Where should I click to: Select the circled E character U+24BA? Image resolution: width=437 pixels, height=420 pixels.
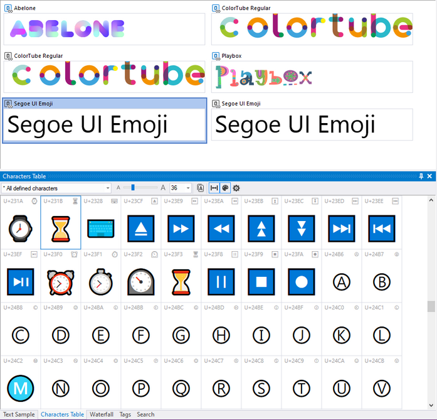pos(100,329)
